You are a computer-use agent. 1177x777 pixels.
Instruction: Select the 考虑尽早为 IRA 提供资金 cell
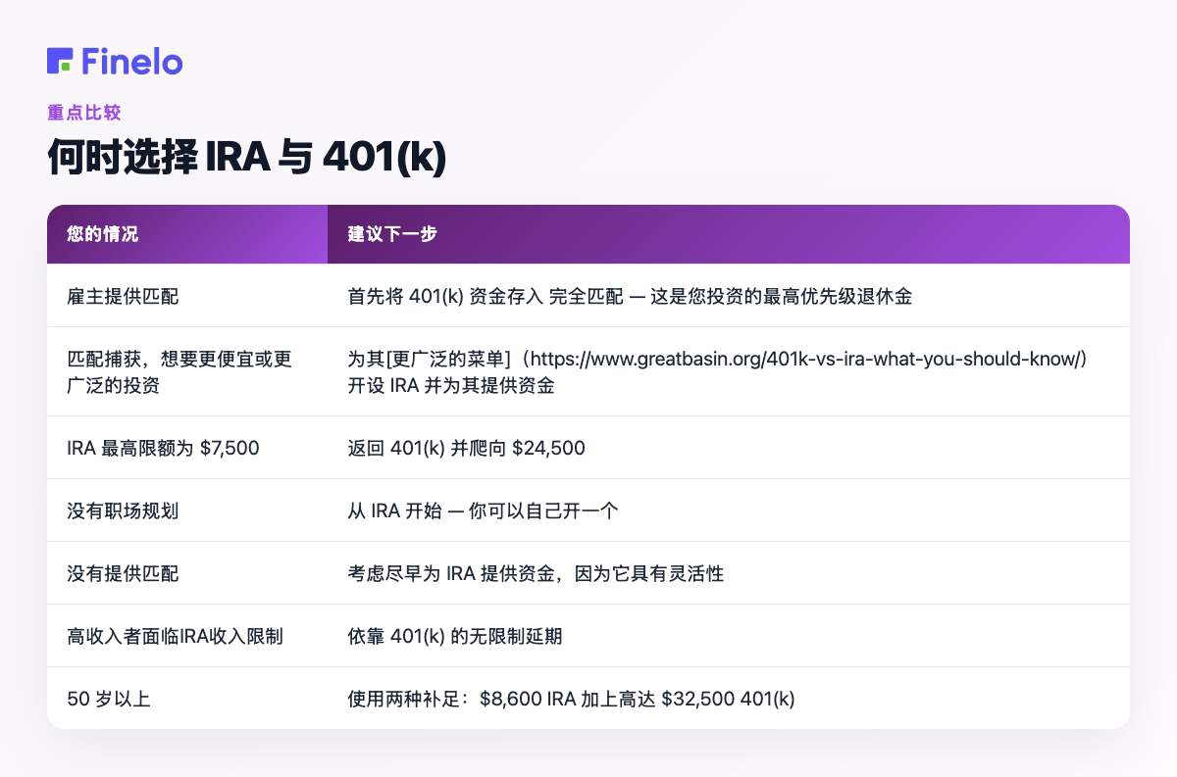coord(729,573)
